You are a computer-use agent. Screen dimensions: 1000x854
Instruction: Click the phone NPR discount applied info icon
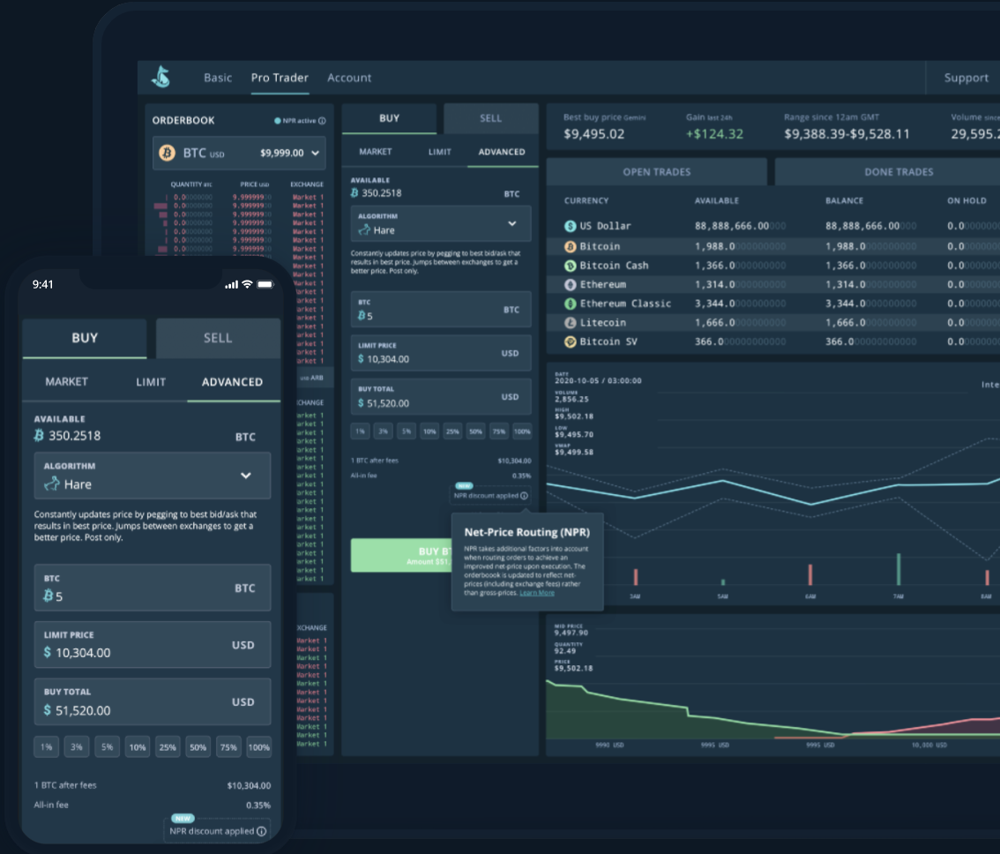click(x=262, y=831)
